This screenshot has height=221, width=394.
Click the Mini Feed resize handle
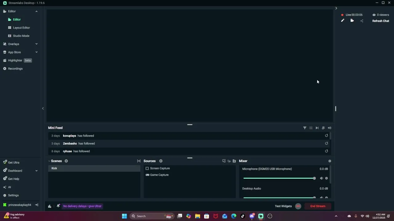(190, 125)
